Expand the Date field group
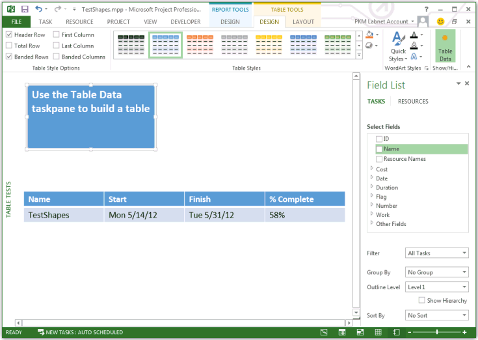 coord(371,177)
